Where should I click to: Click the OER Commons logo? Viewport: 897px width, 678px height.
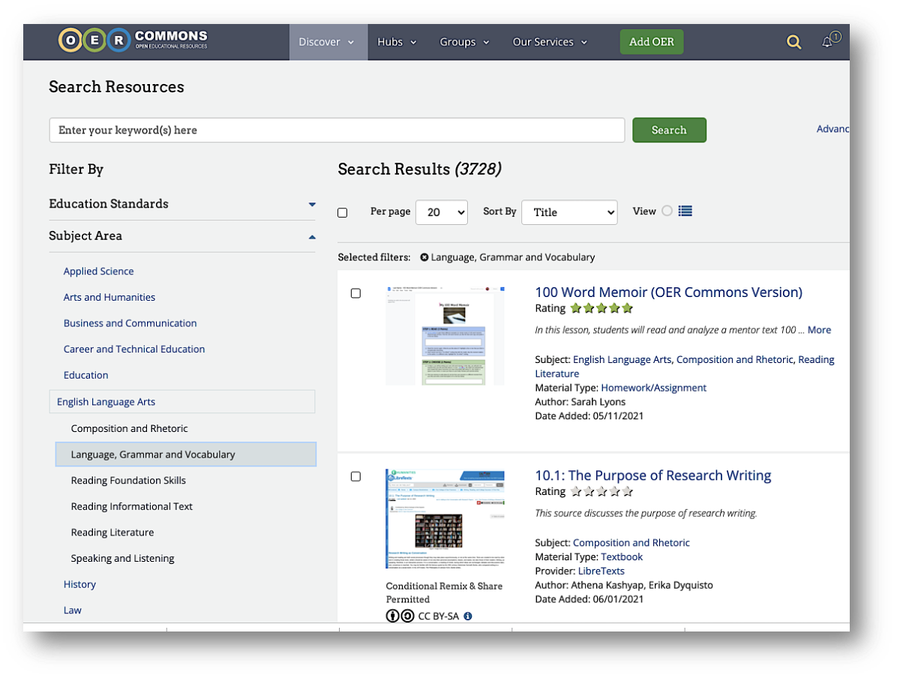pos(131,40)
